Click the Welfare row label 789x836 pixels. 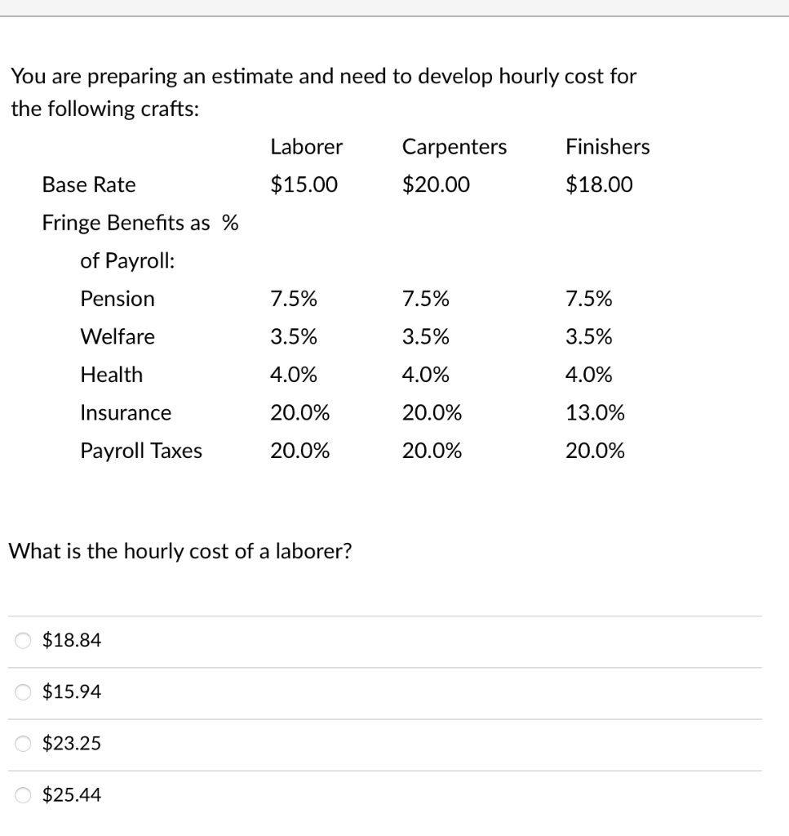tap(117, 336)
